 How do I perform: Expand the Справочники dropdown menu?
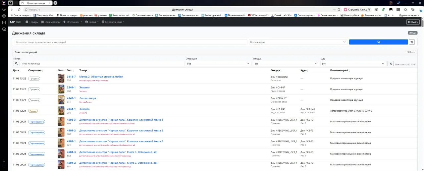[113, 22]
